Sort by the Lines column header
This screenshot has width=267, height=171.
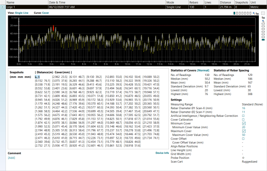[212, 2]
